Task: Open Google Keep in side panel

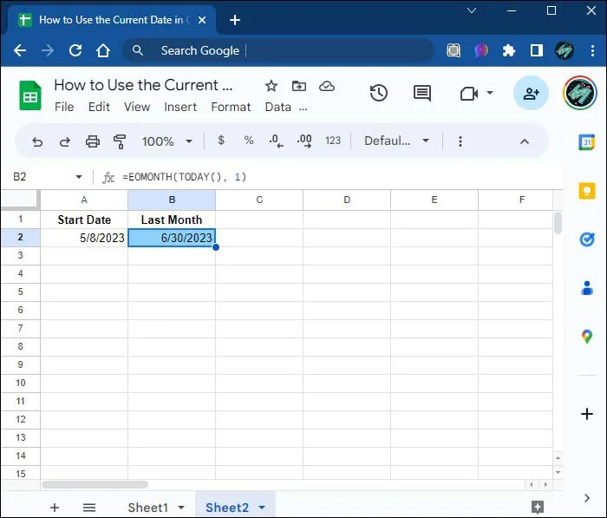Action: tap(587, 191)
